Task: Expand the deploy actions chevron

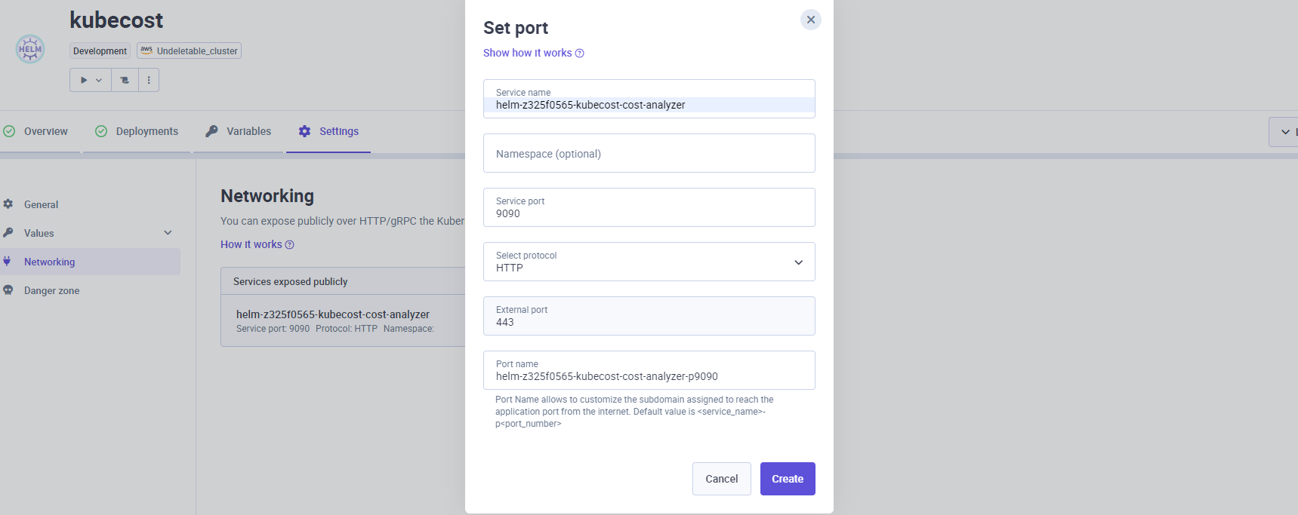Action: click(x=99, y=80)
